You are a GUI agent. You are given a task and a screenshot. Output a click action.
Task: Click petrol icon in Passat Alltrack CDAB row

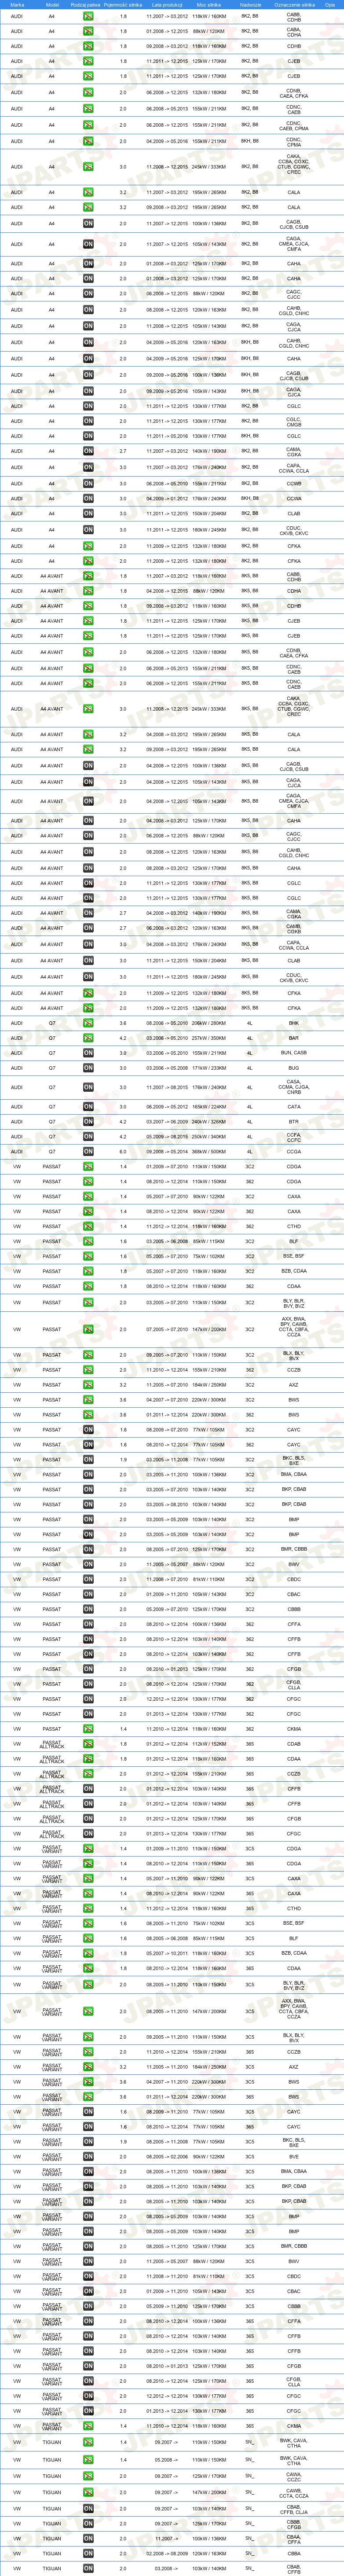click(88, 1744)
